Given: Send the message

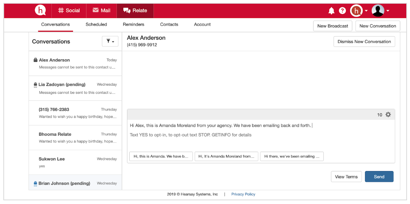Looking at the screenshot, I should tap(379, 177).
